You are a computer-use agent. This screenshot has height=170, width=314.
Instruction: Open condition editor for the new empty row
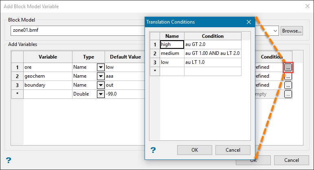pyautogui.click(x=288, y=94)
